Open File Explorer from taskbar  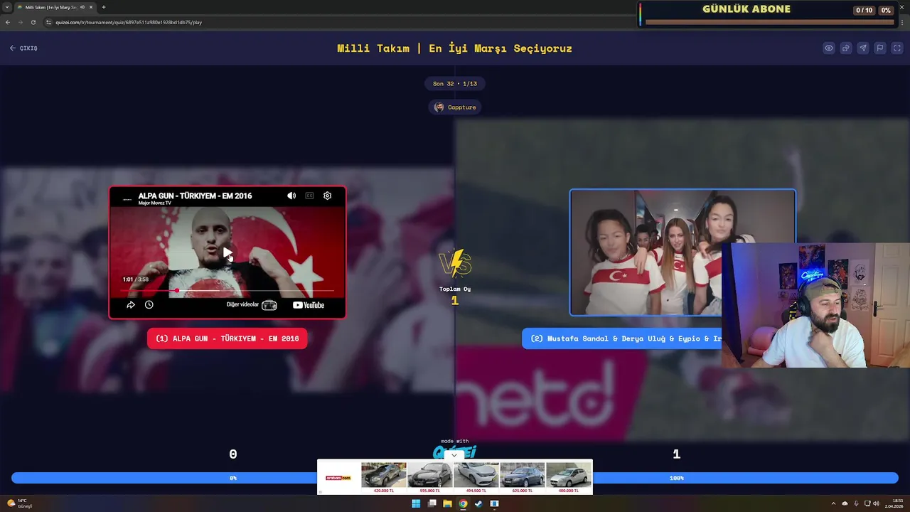click(x=447, y=503)
